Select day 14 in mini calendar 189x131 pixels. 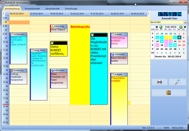click(175, 41)
